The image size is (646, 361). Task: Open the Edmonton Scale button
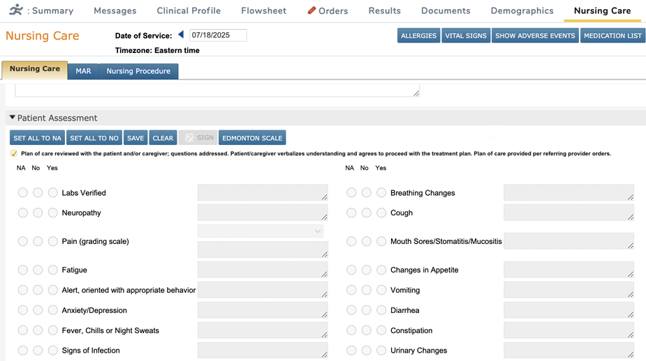(252, 138)
